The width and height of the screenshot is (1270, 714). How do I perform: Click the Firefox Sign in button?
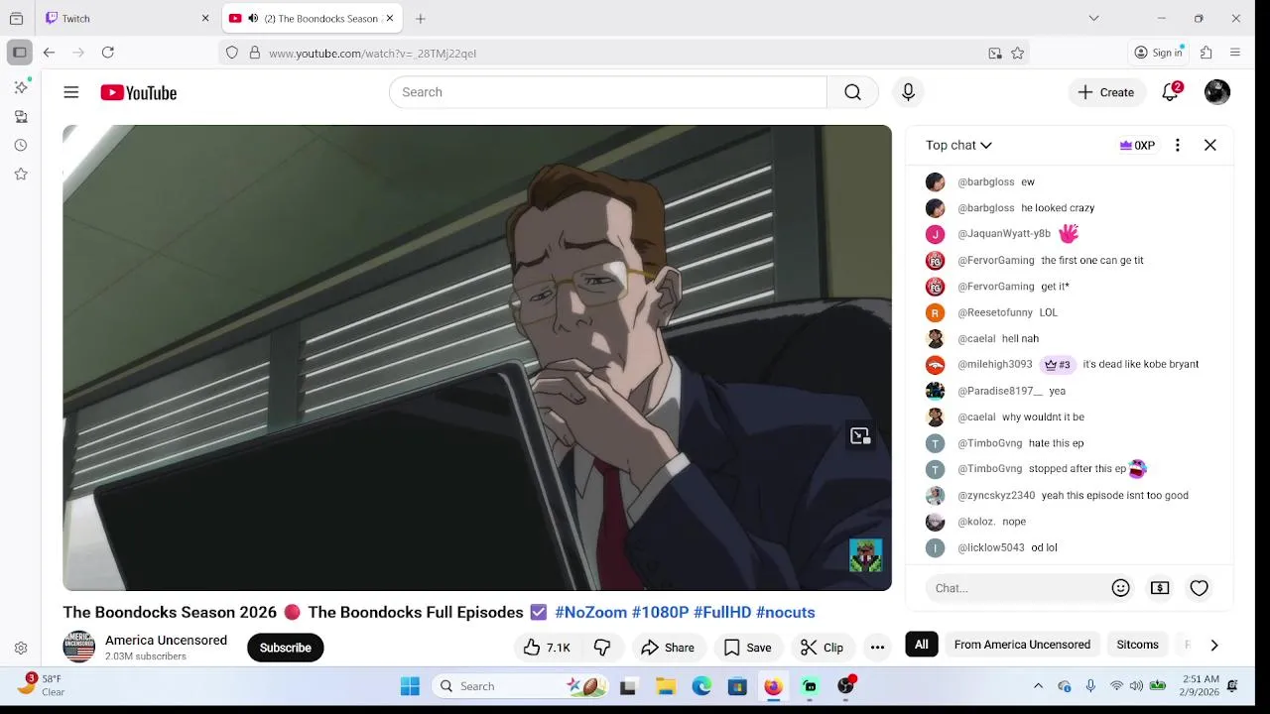1159,53
